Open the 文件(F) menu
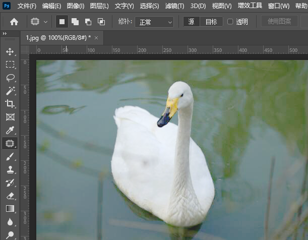 (x=27, y=6)
